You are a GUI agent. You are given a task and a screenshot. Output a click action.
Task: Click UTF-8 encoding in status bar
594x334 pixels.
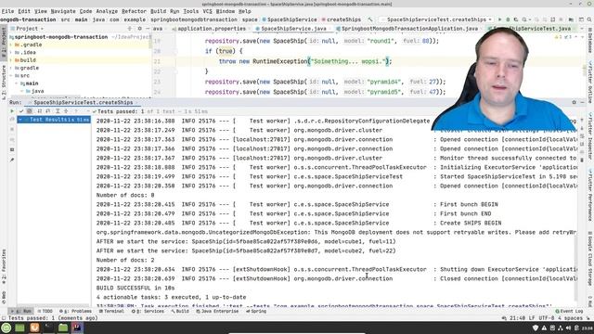coord(547,318)
